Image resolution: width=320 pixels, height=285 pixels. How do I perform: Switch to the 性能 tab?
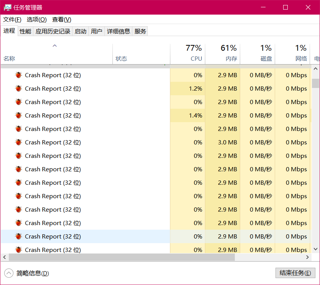(x=25, y=31)
